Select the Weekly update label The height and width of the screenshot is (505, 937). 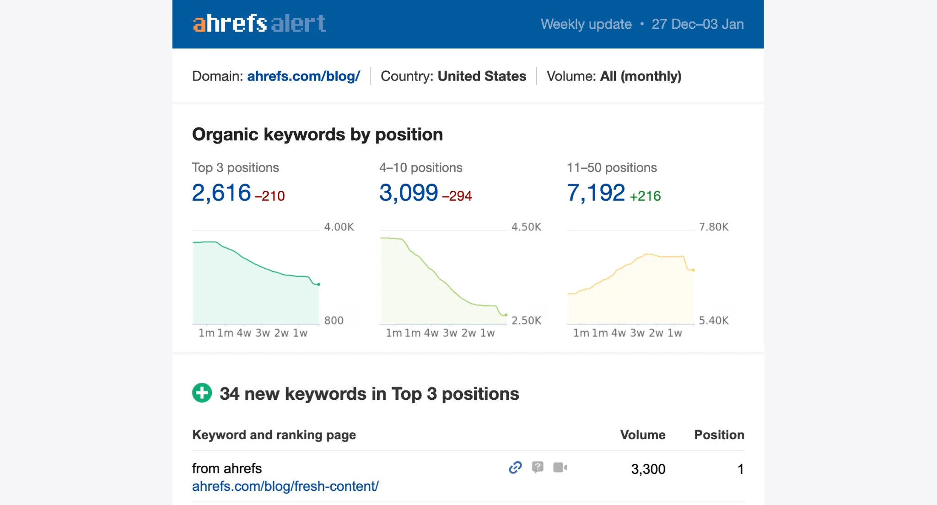(586, 24)
